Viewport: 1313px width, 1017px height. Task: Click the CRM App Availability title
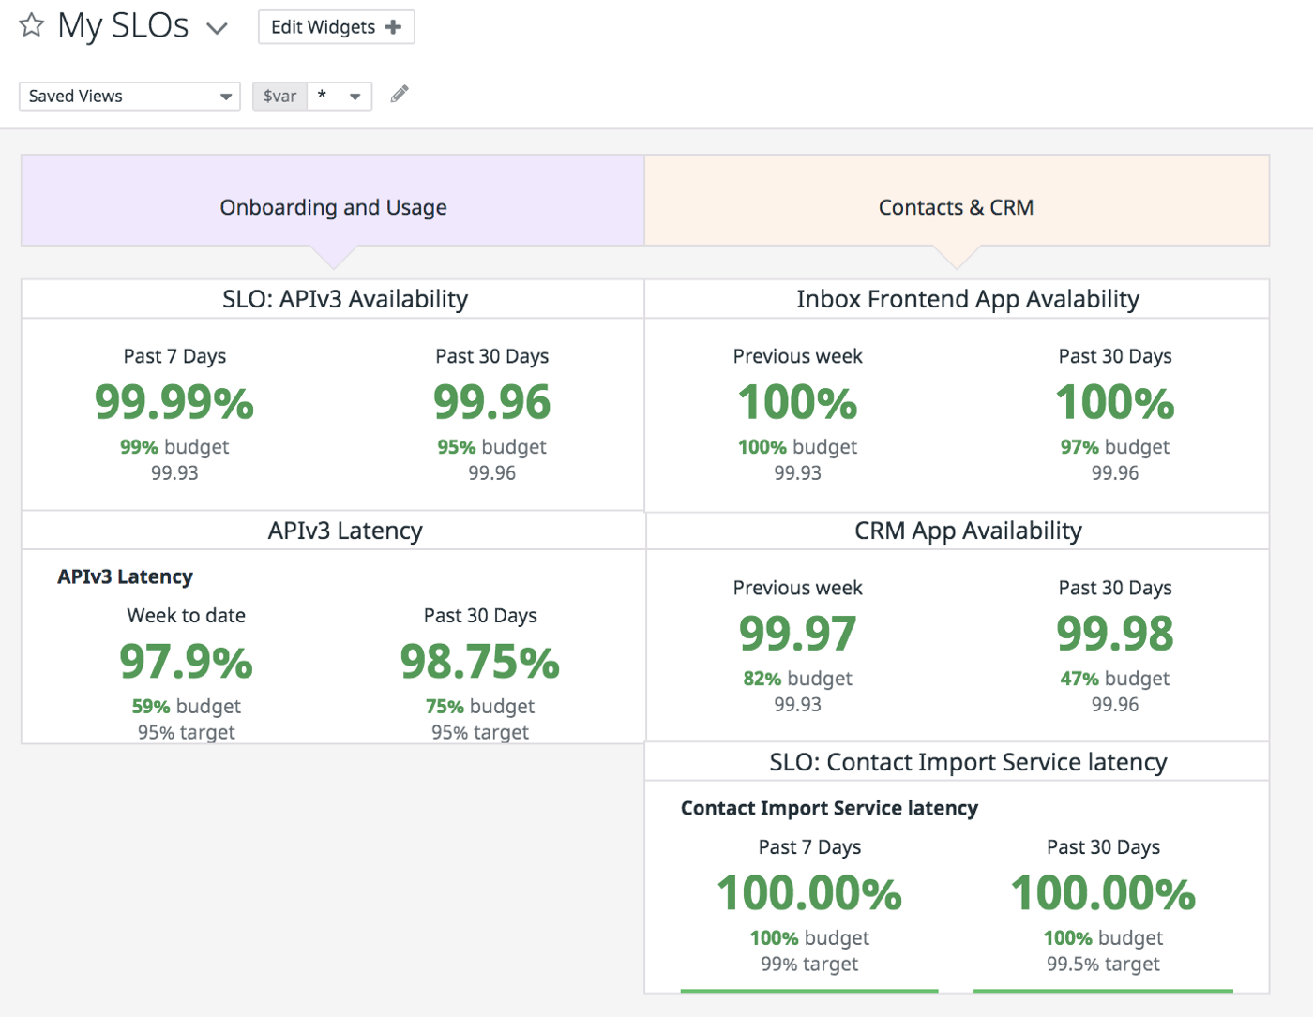point(967,531)
